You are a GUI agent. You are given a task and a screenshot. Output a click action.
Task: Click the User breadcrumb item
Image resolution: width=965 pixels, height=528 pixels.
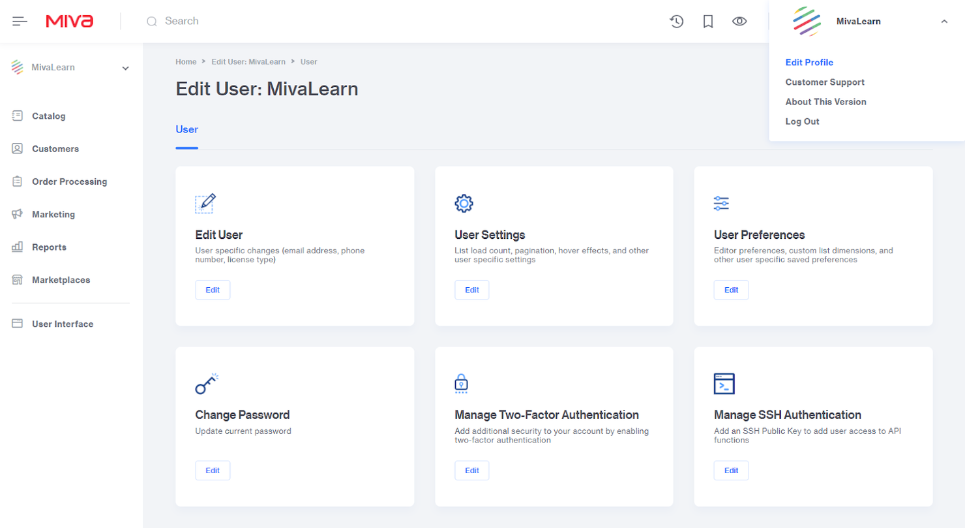309,62
